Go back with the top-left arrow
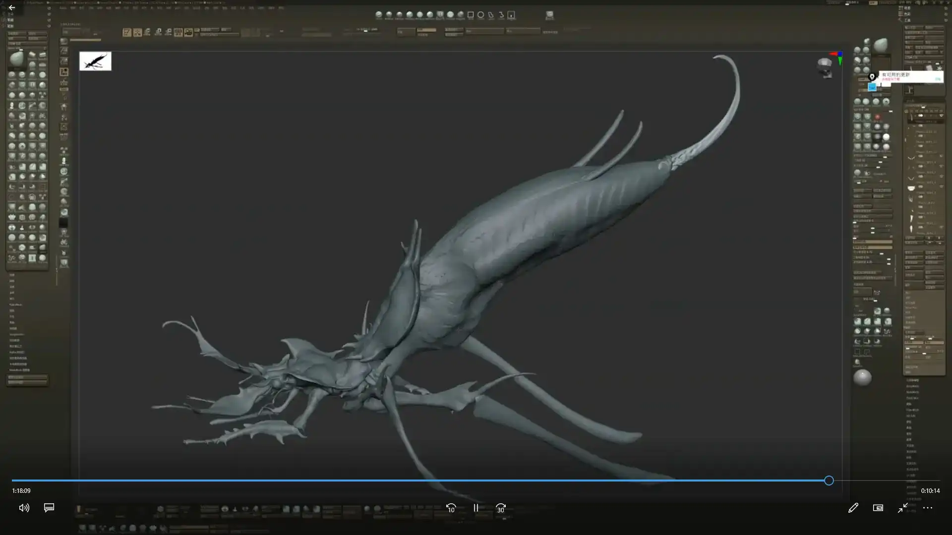This screenshot has height=535, width=952. click(x=11, y=7)
